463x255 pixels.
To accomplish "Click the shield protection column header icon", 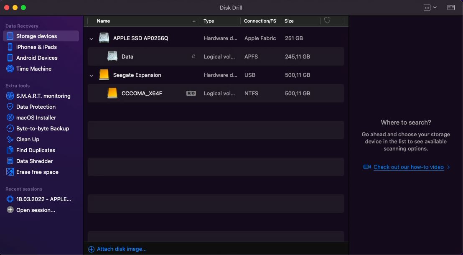I will (327, 20).
